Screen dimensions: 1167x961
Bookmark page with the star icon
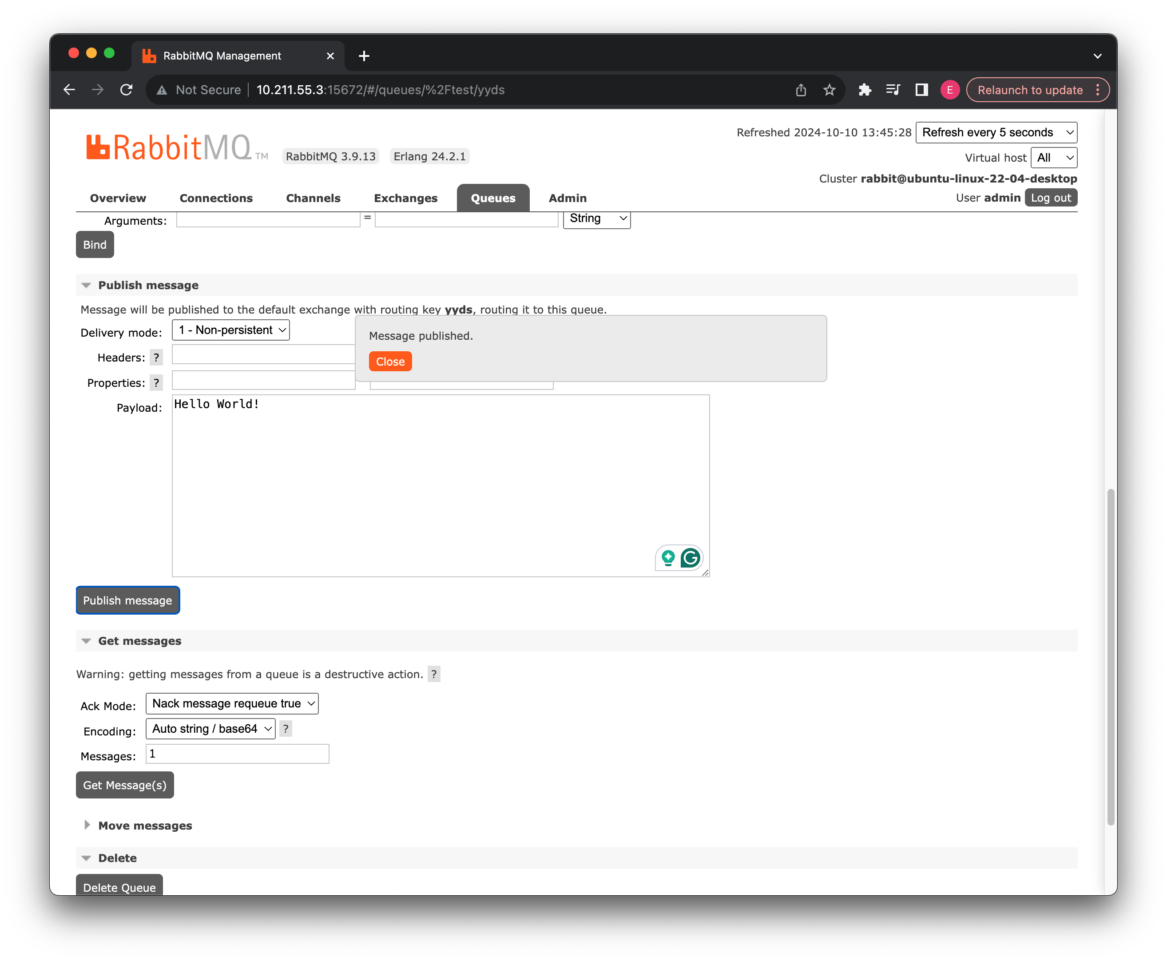coord(829,90)
